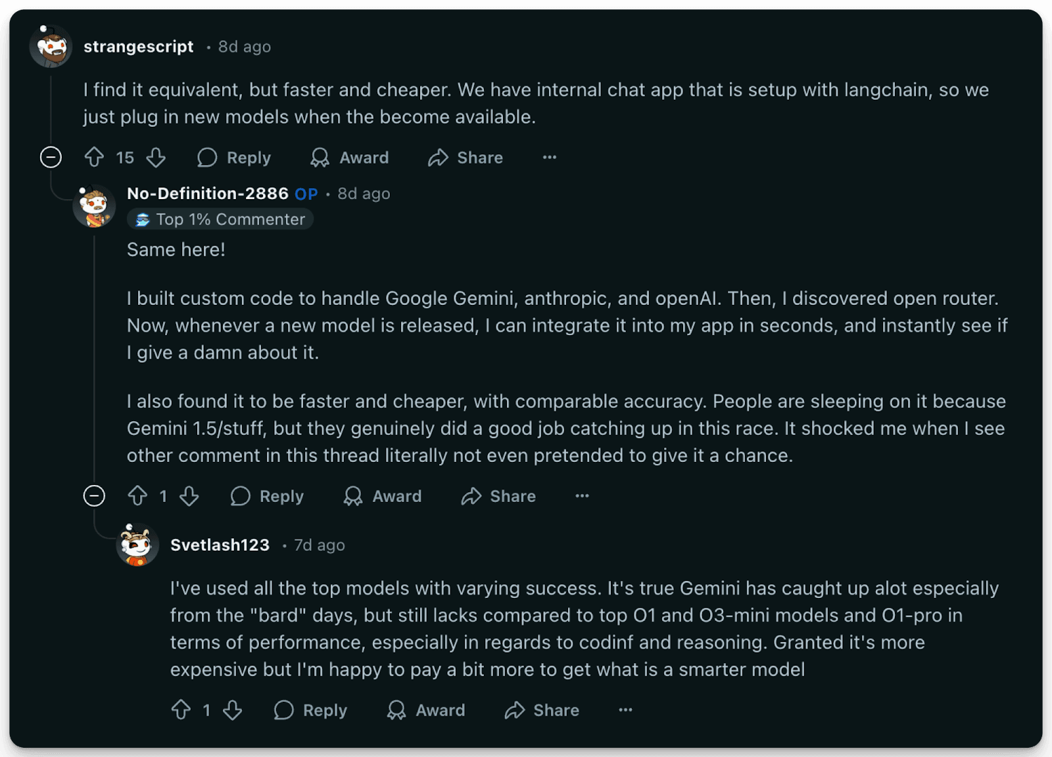This screenshot has height=757, width=1052.
Task: Open the overflow menu on Svetlash123's comment
Action: (x=624, y=710)
